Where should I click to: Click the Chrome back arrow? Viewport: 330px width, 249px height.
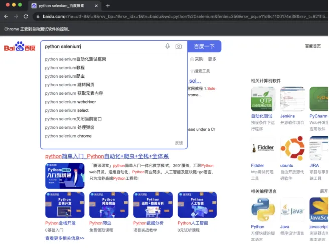(x=6, y=16)
